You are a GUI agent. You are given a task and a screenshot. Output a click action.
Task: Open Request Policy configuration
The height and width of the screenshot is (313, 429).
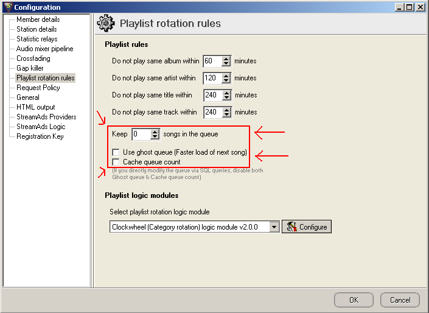[x=38, y=88]
